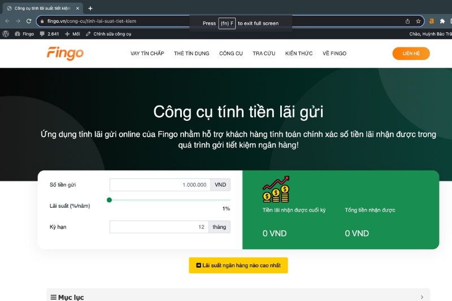This screenshot has height=301, width=452.
Task: Click the 'Tổng tiền nhận được' label
Action: [370, 210]
